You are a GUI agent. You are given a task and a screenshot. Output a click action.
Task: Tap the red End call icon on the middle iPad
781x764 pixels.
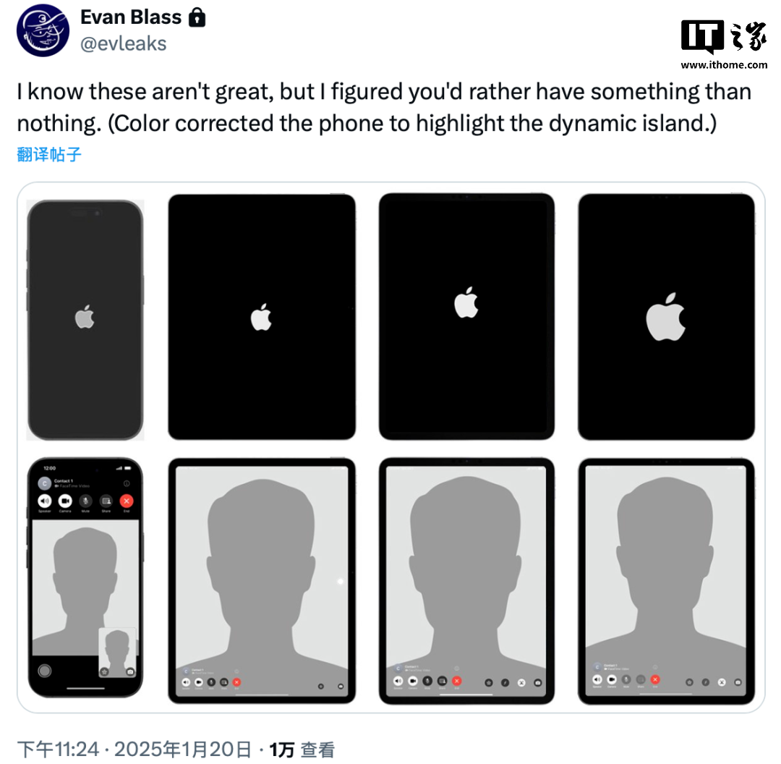[x=457, y=681]
